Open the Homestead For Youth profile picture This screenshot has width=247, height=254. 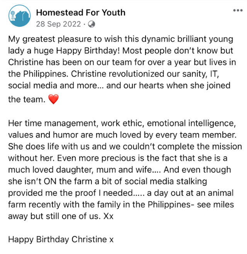click(19, 16)
